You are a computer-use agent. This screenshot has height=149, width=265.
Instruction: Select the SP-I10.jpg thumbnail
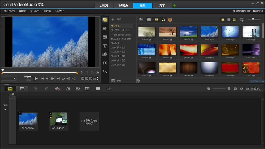click(188, 50)
